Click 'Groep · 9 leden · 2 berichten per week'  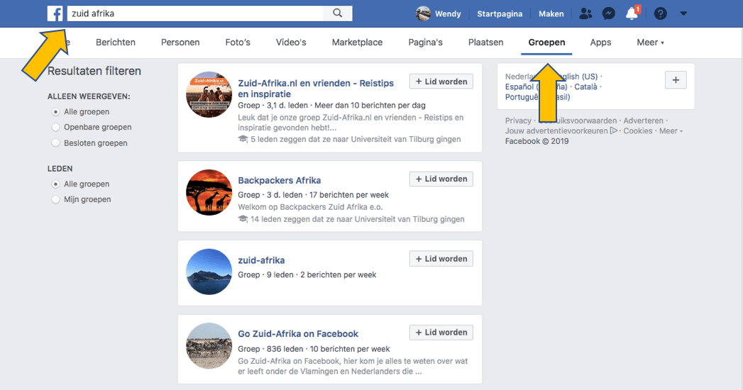point(307,274)
